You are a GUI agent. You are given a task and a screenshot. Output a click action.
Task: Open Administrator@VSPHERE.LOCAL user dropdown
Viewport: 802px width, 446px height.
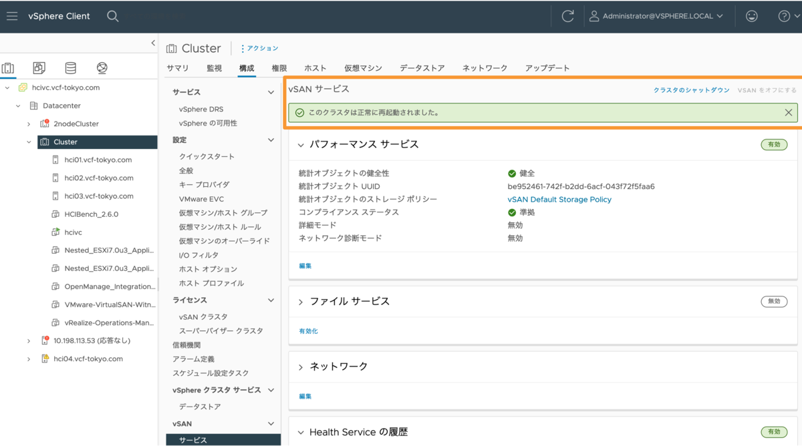tap(656, 16)
